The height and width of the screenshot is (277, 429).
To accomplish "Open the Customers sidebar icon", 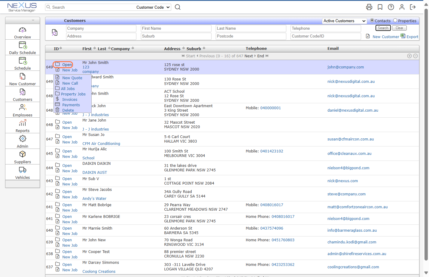I will coord(23,92).
